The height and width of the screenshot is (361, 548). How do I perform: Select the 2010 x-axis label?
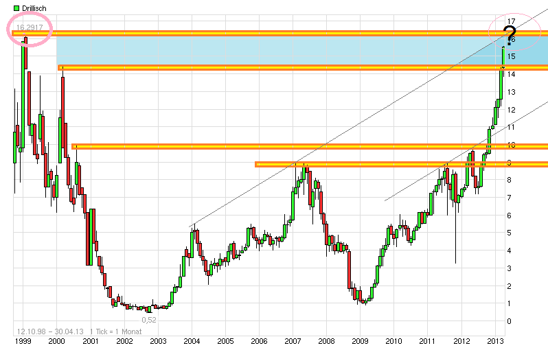394,341
